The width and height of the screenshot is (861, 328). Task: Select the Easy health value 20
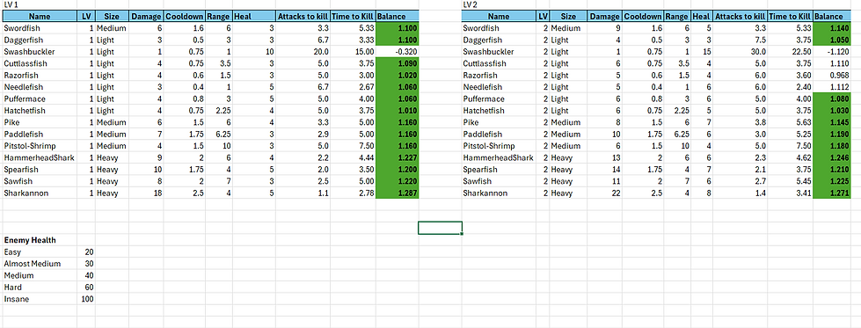pos(86,252)
